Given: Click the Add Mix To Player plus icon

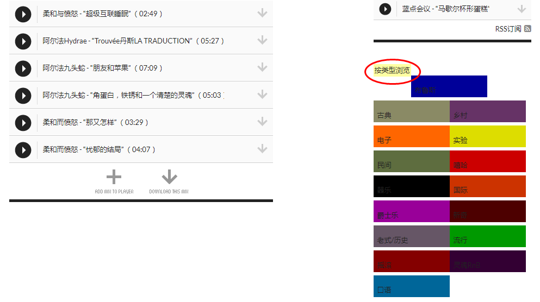Looking at the screenshot, I should tap(114, 177).
